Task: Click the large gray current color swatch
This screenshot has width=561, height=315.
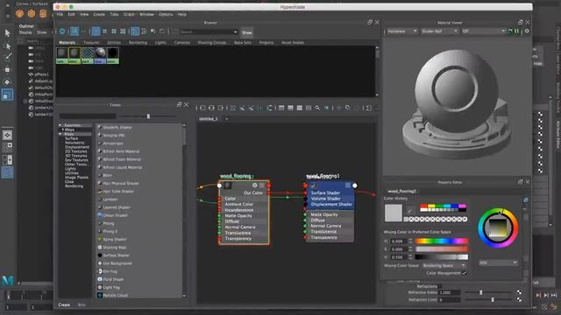Action: pyautogui.click(x=394, y=213)
